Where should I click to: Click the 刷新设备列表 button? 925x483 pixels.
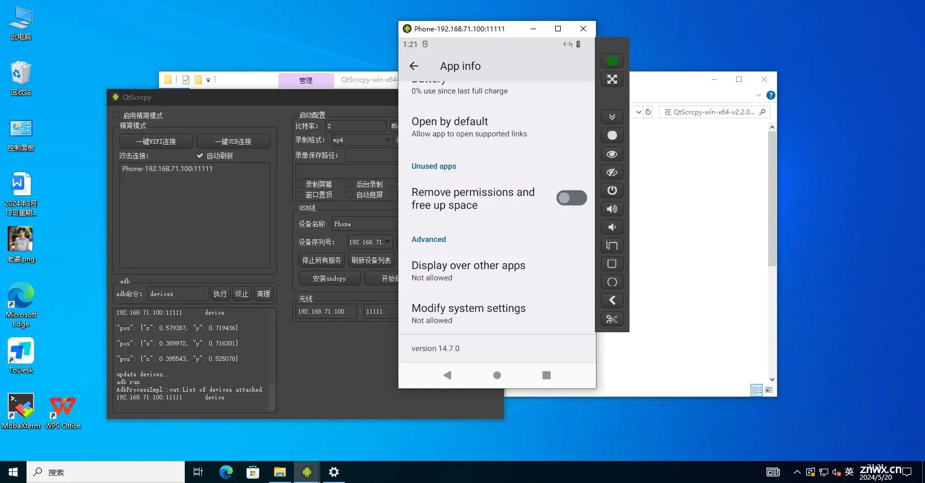[371, 260]
